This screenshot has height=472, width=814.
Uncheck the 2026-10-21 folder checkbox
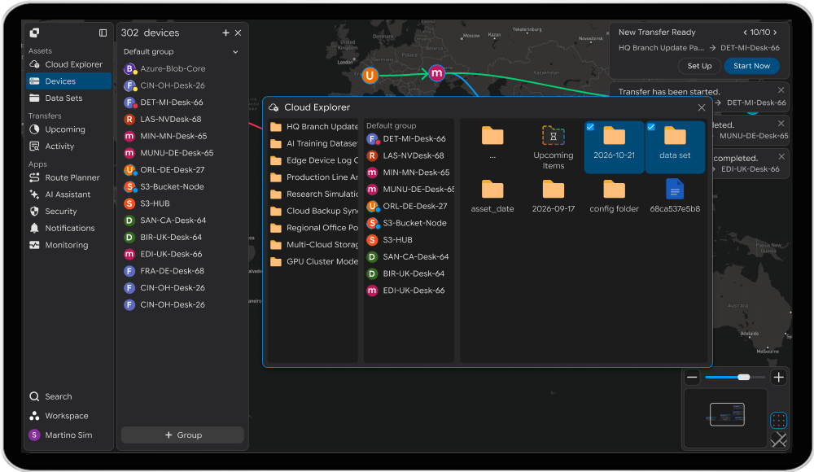click(590, 127)
